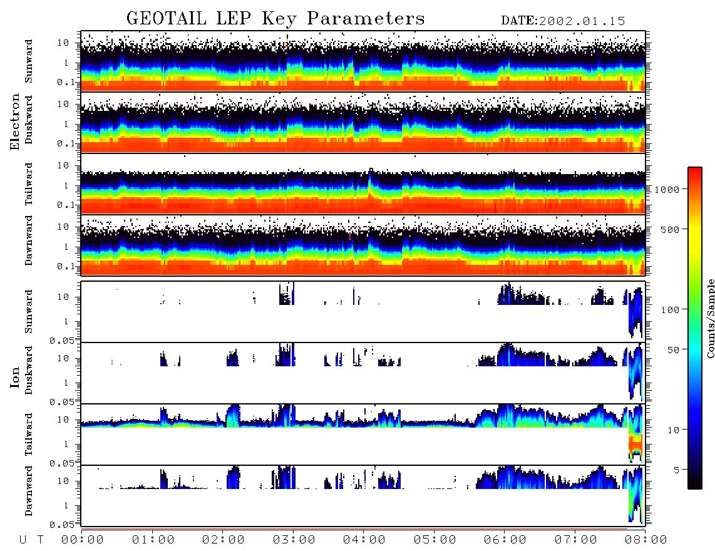This screenshot has height=551, width=715.
Task: Click the 0.05 tick of Ion Dawnward axis
Action: click(x=61, y=525)
